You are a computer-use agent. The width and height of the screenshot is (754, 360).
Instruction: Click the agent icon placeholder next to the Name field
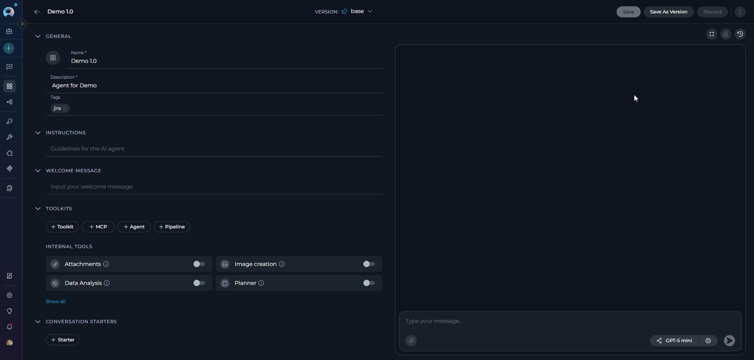point(53,58)
